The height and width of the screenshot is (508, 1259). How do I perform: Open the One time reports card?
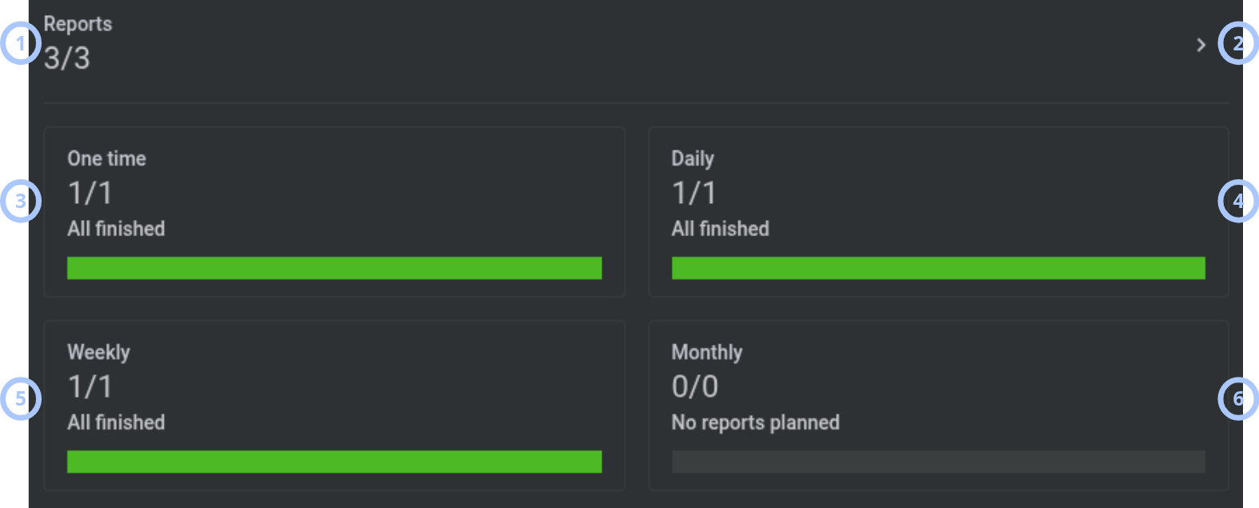pyautogui.click(x=334, y=212)
